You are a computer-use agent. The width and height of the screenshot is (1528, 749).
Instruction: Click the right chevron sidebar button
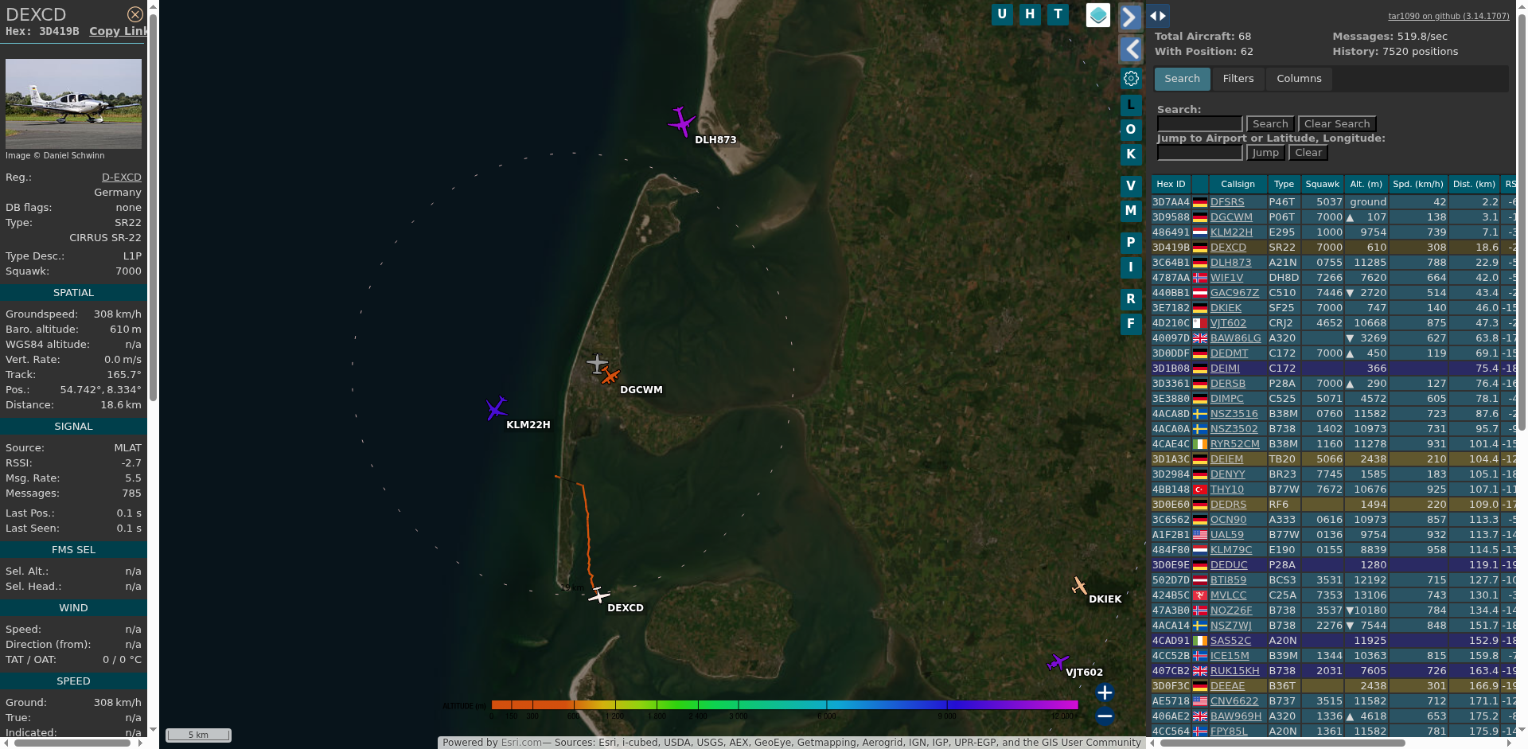pyautogui.click(x=1130, y=17)
